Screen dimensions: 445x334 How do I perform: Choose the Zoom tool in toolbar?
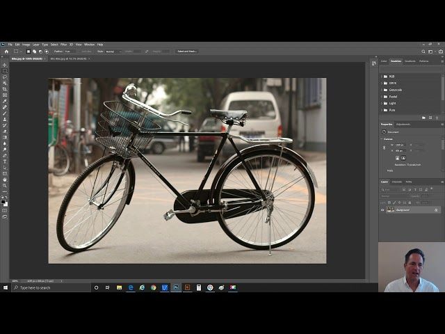pos(4,185)
